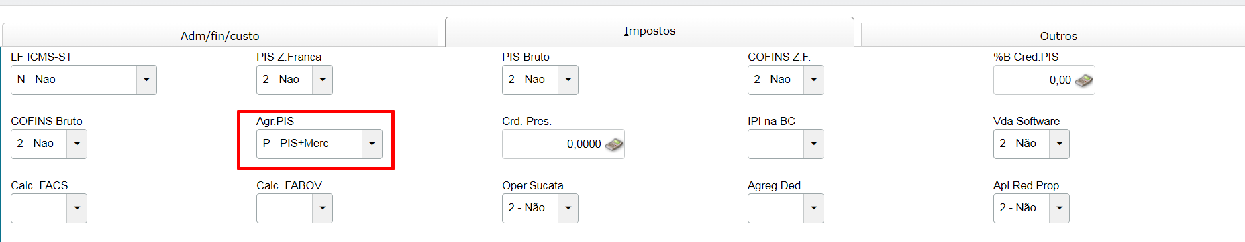Expand the empty IPI na BC dropdown
Screen dimensions: 1245x242
(813, 144)
